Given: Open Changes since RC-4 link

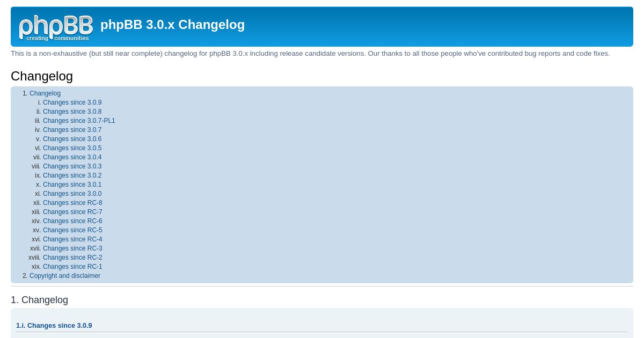Looking at the screenshot, I should [72, 239].
